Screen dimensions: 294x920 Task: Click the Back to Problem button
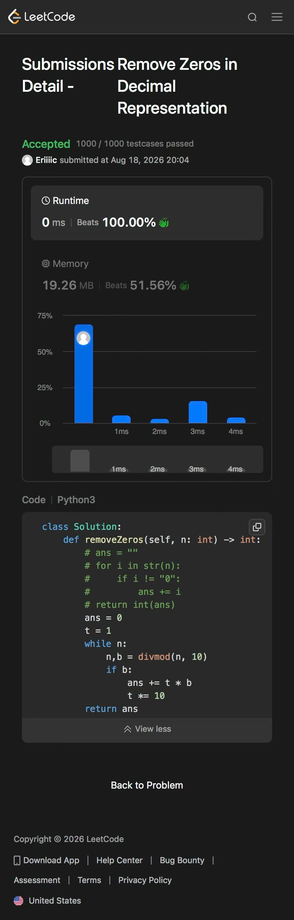(x=147, y=785)
